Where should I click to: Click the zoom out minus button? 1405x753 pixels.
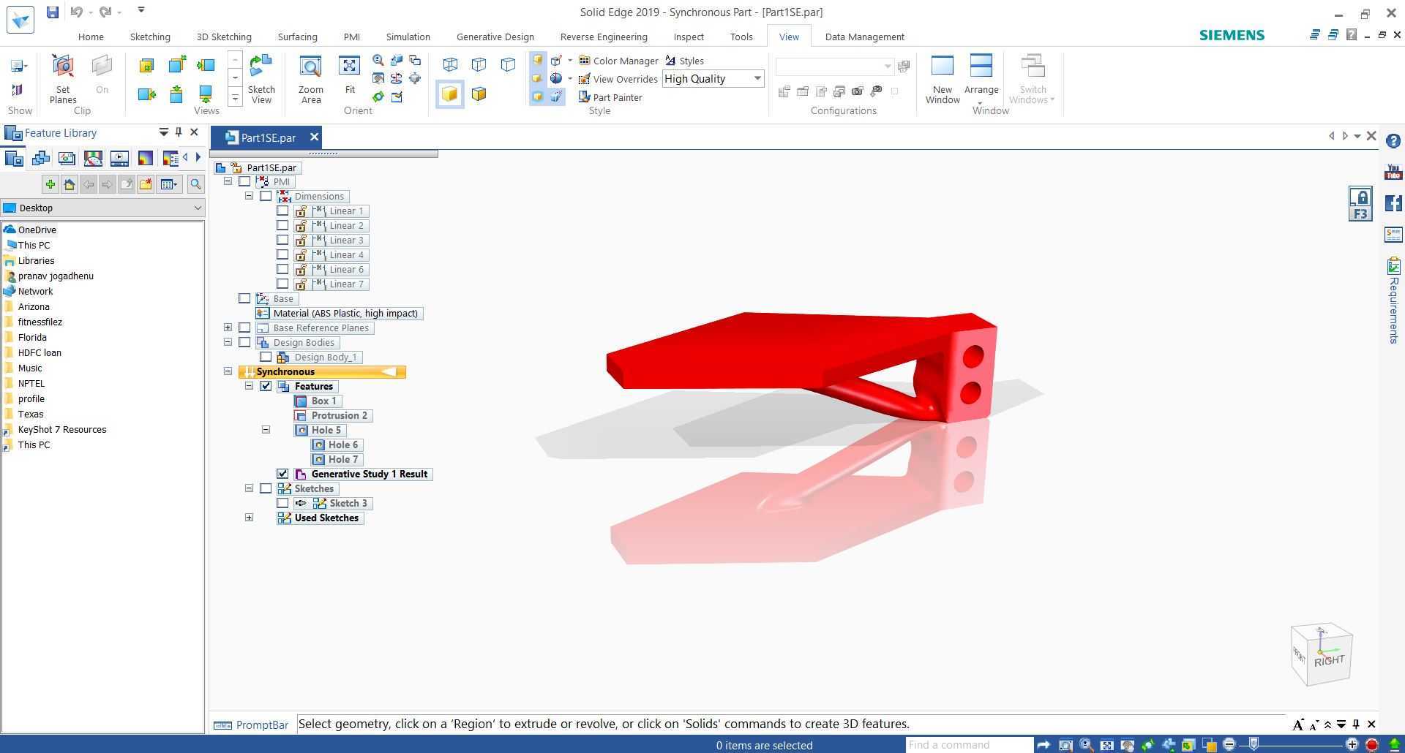tap(1229, 745)
